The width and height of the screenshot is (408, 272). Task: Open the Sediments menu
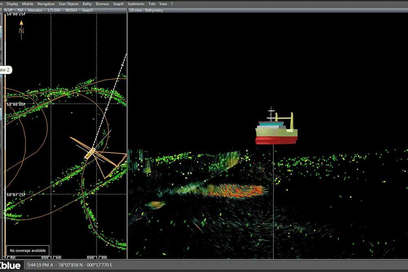[136, 4]
